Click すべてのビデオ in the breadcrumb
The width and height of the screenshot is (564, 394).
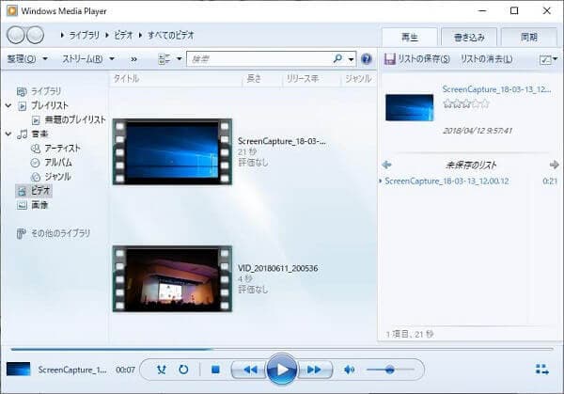pyautogui.click(x=171, y=35)
